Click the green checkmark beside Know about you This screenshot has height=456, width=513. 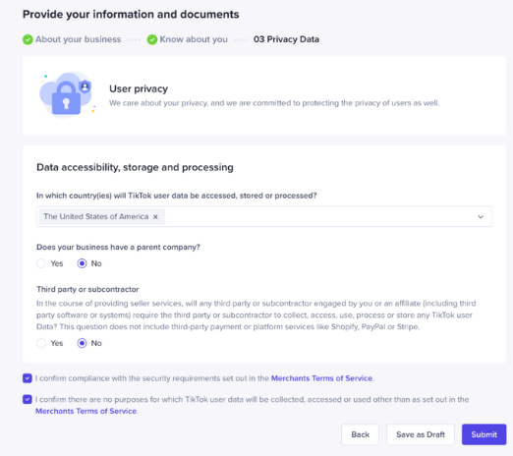click(152, 39)
